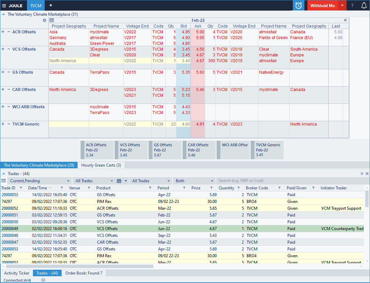Click minus icon beside TVCM Generic
This screenshot has width=370, height=283.
(9, 124)
